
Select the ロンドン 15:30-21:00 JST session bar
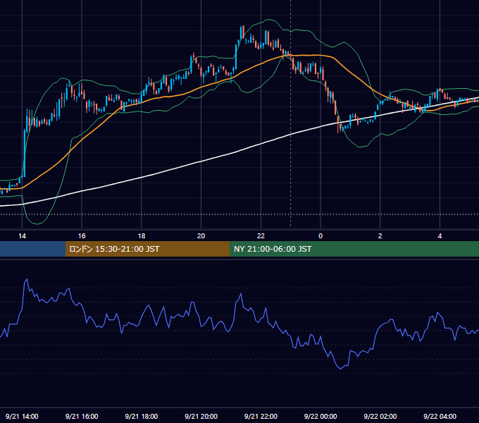(x=147, y=249)
